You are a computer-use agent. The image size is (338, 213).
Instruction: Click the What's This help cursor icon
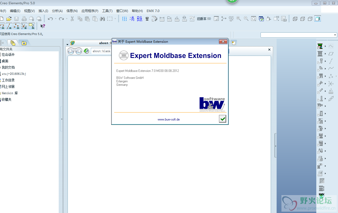[43, 26]
